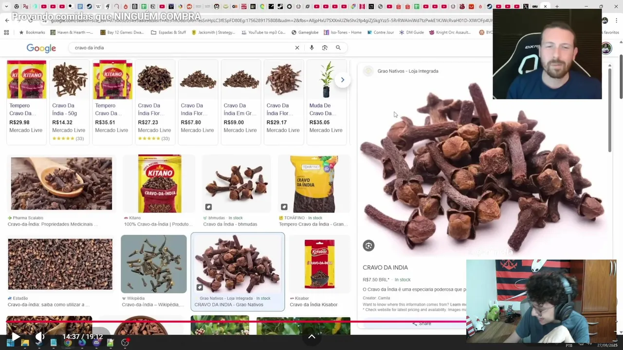Open the product priced R$29.17
623x350 pixels.
pyautogui.click(x=283, y=102)
